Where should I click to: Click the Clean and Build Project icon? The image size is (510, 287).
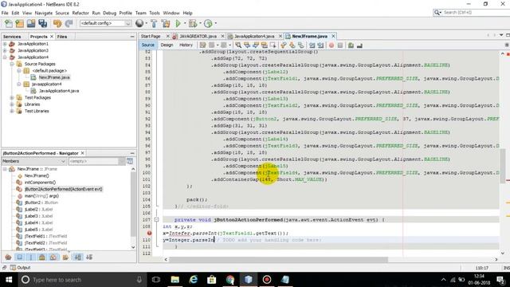pyautogui.click(x=166, y=23)
